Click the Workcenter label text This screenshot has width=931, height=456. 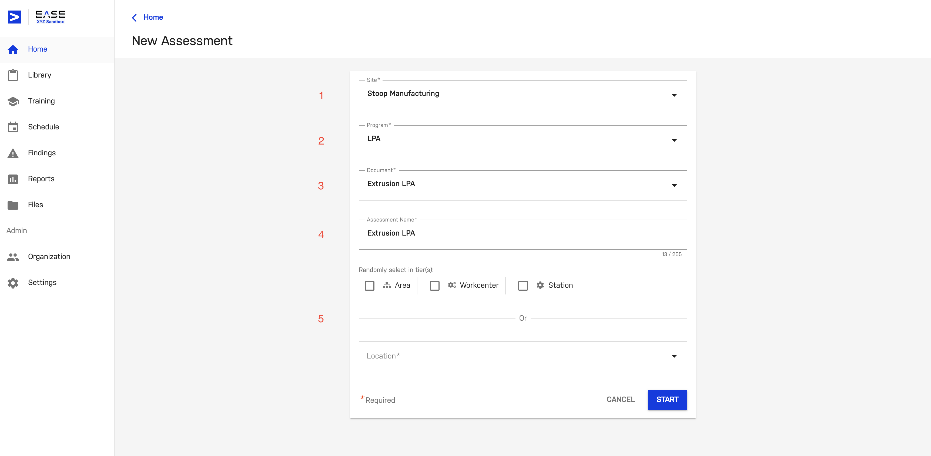(x=479, y=285)
